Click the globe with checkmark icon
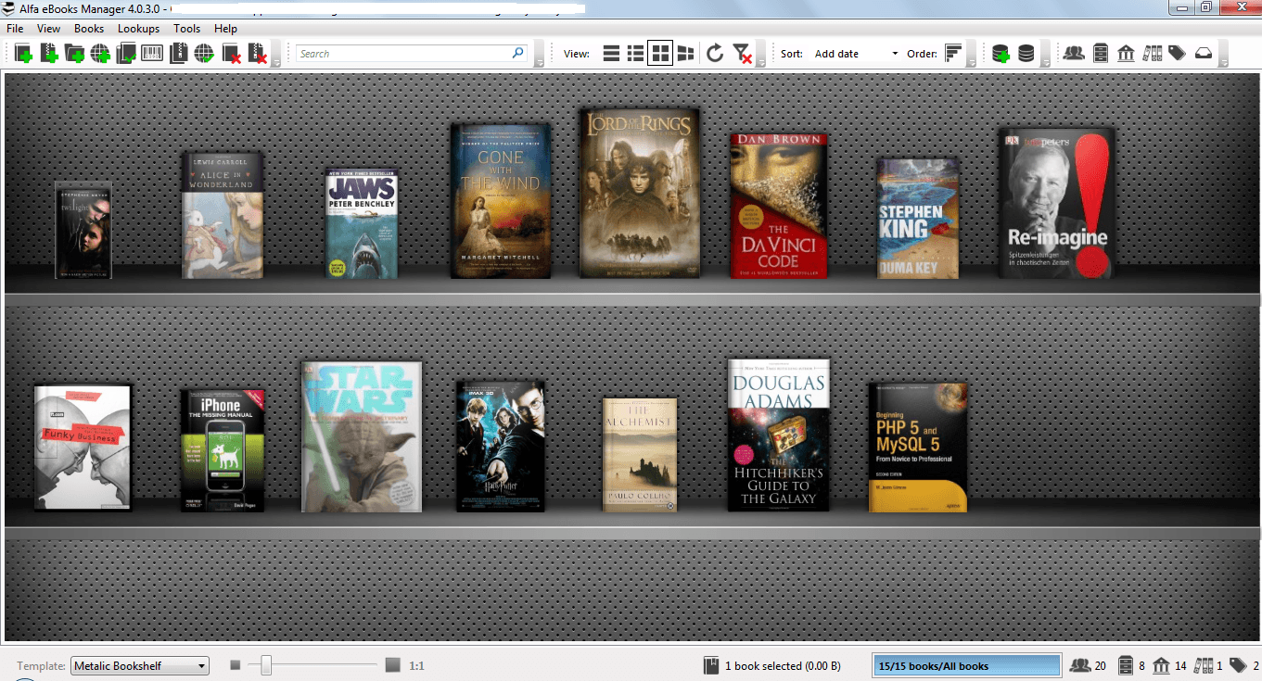Image resolution: width=1262 pixels, height=681 pixels. (x=204, y=54)
